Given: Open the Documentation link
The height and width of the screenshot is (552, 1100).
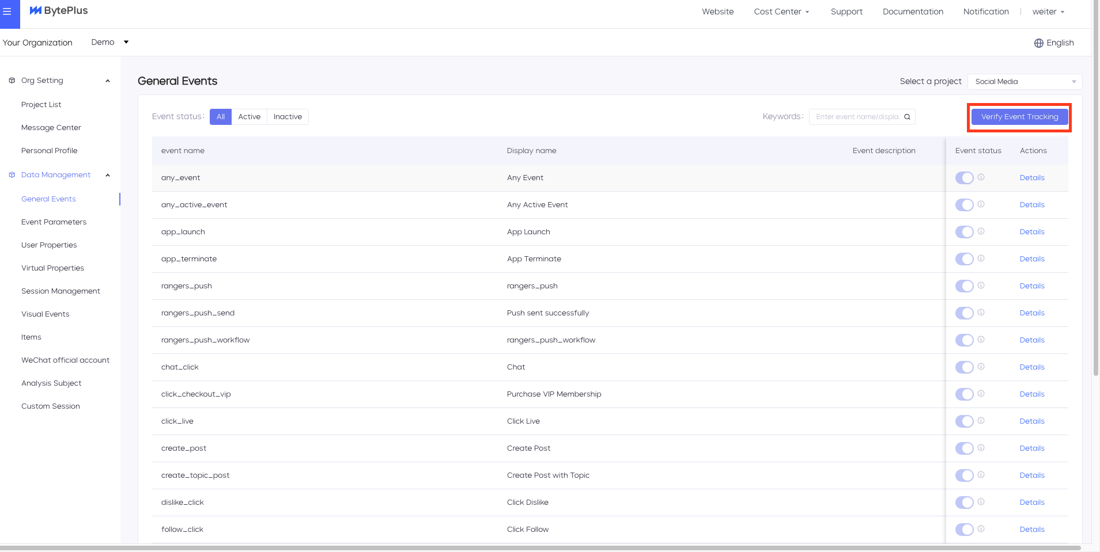Looking at the screenshot, I should coord(913,12).
